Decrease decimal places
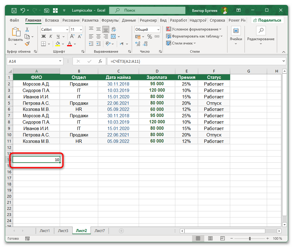 [x=145, y=44]
